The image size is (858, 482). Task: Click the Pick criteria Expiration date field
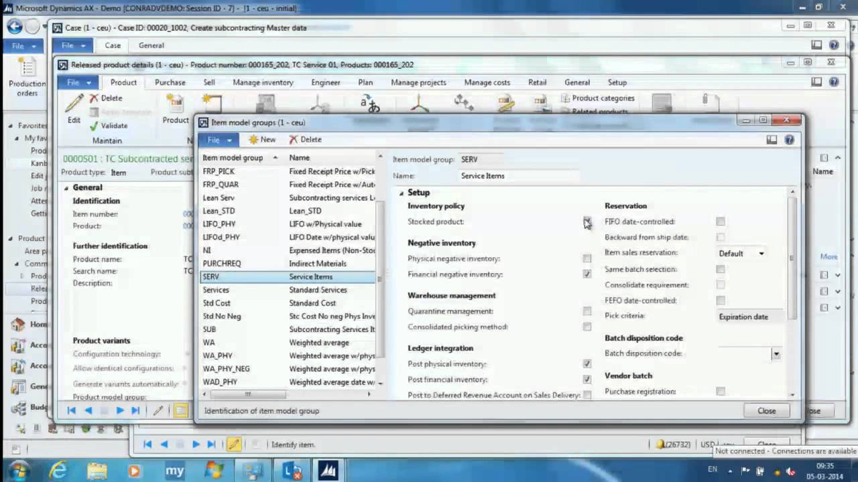point(749,317)
